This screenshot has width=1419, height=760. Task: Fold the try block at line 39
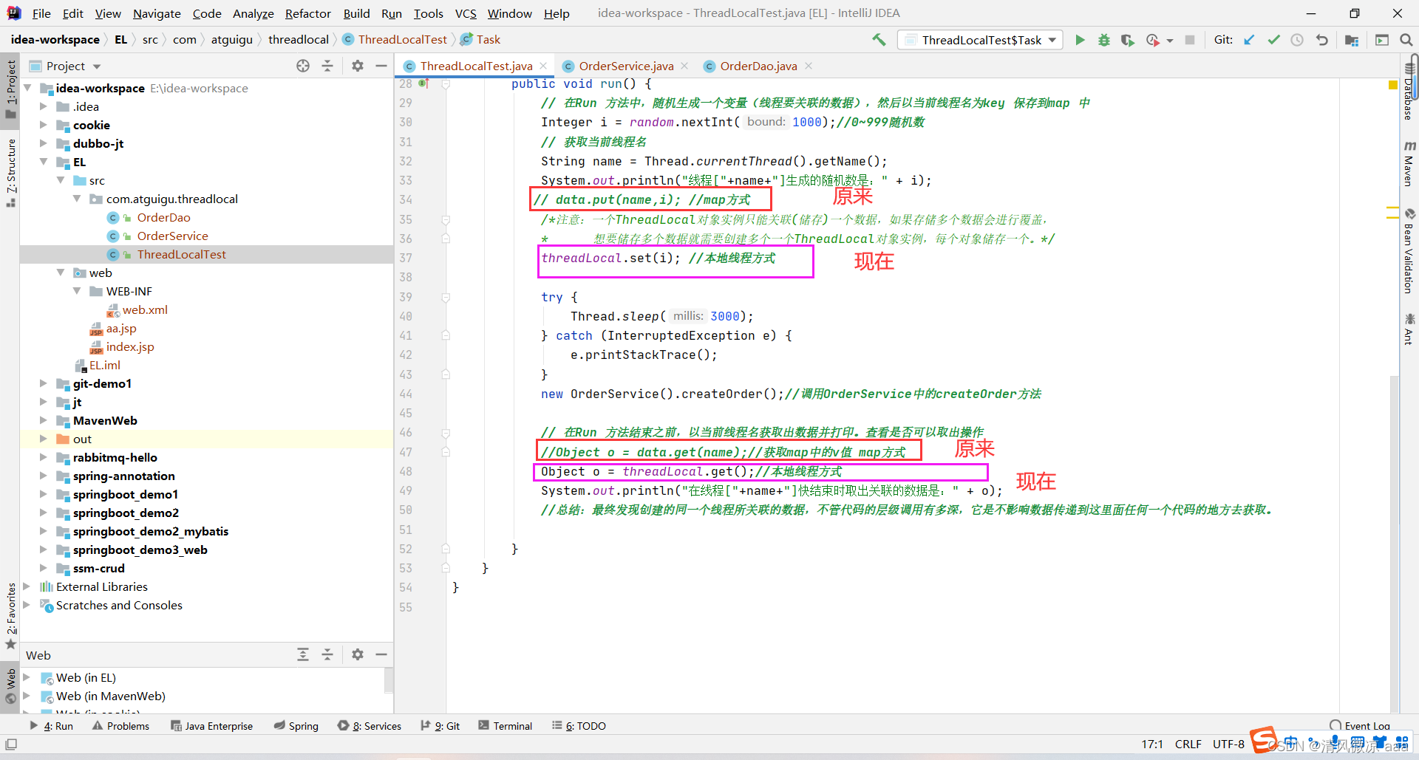[446, 297]
